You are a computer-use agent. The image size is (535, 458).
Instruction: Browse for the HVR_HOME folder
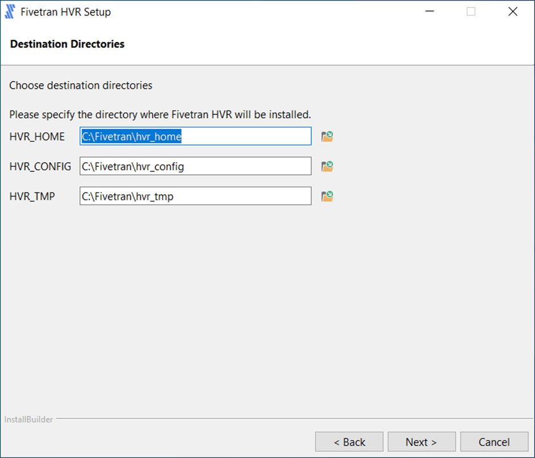(327, 136)
